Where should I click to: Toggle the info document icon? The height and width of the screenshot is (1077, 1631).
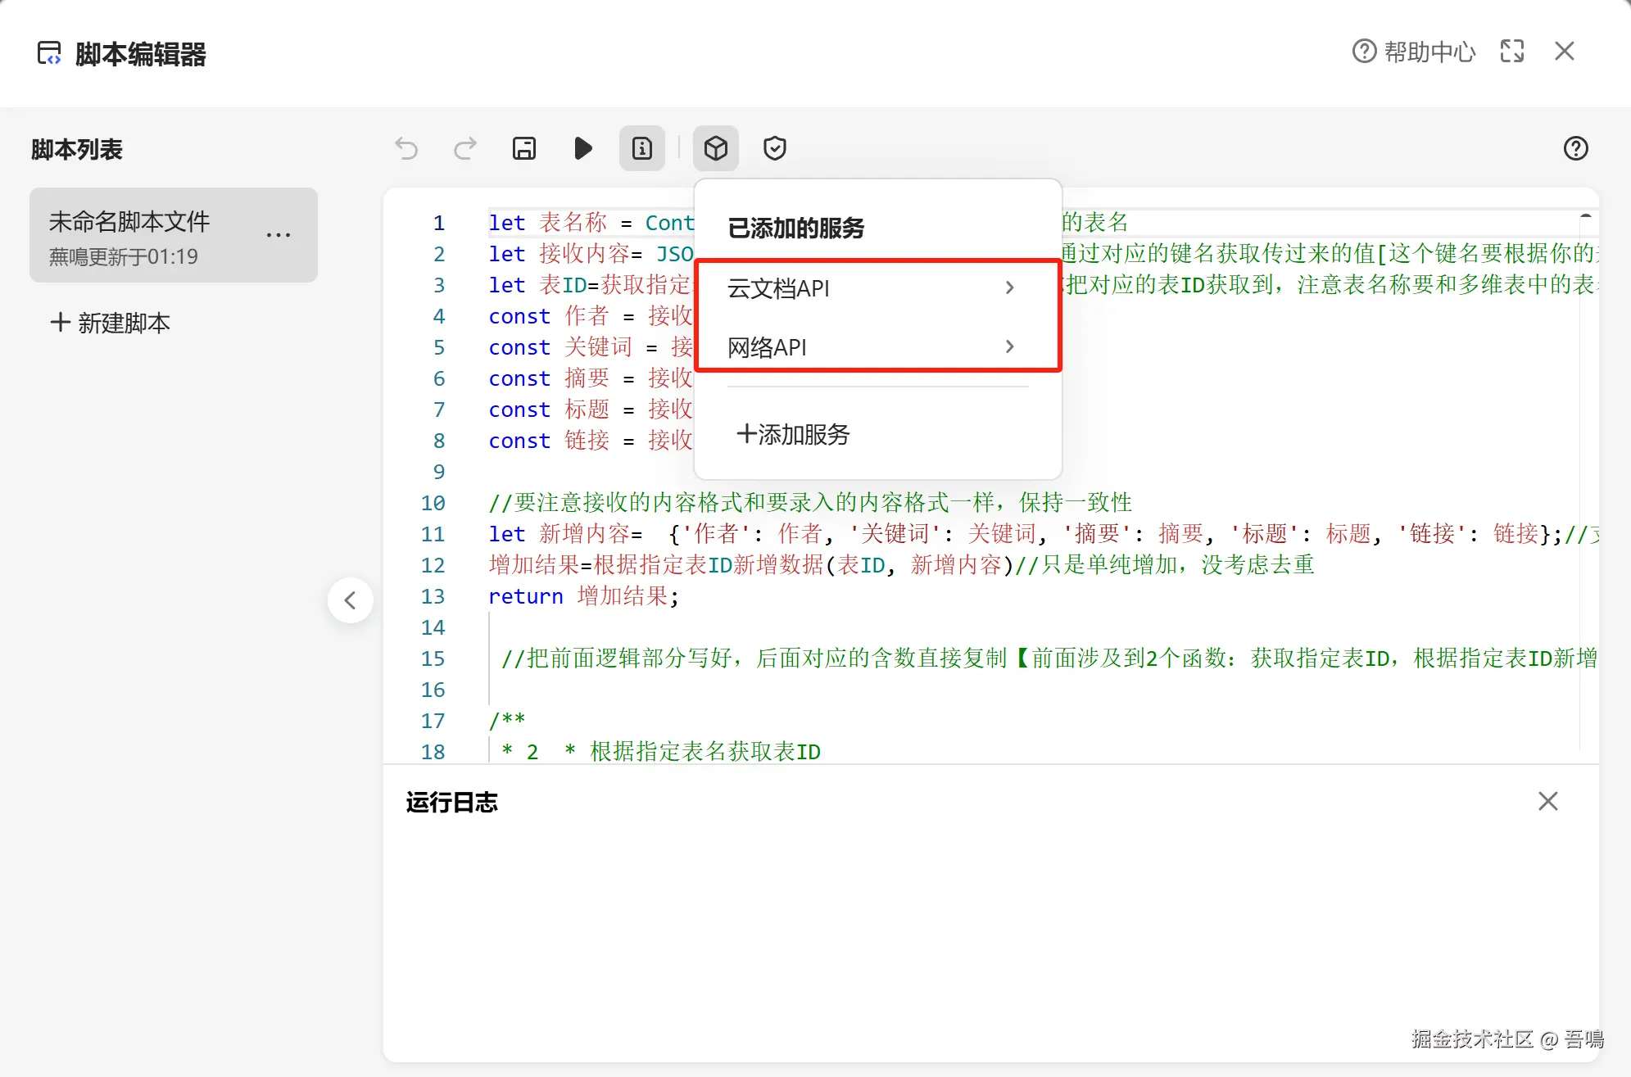point(642,148)
